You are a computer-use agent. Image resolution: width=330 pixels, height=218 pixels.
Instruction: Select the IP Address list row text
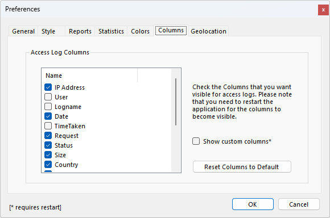point(69,87)
